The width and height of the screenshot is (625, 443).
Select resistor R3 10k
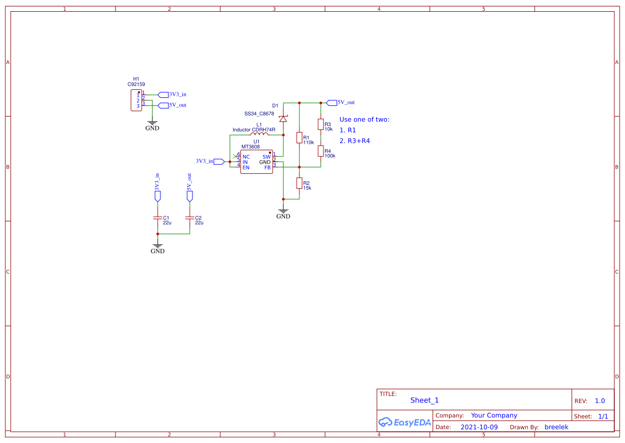[x=321, y=126]
